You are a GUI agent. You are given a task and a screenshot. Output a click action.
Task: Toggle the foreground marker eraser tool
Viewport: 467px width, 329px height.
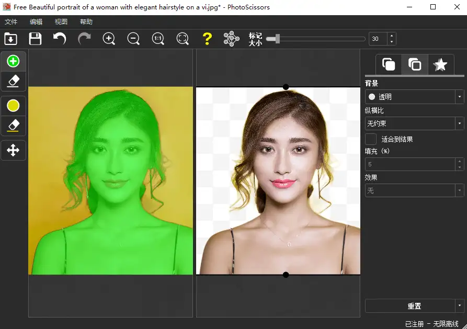click(13, 81)
